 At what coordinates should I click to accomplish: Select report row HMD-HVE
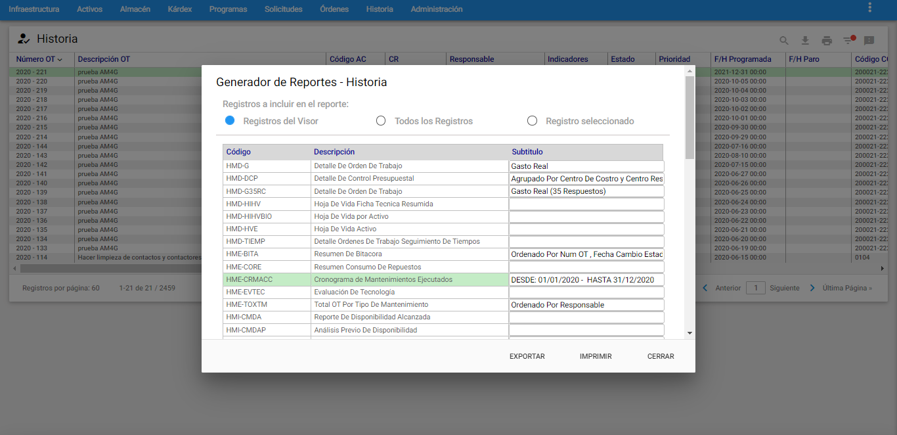pyautogui.click(x=366, y=229)
